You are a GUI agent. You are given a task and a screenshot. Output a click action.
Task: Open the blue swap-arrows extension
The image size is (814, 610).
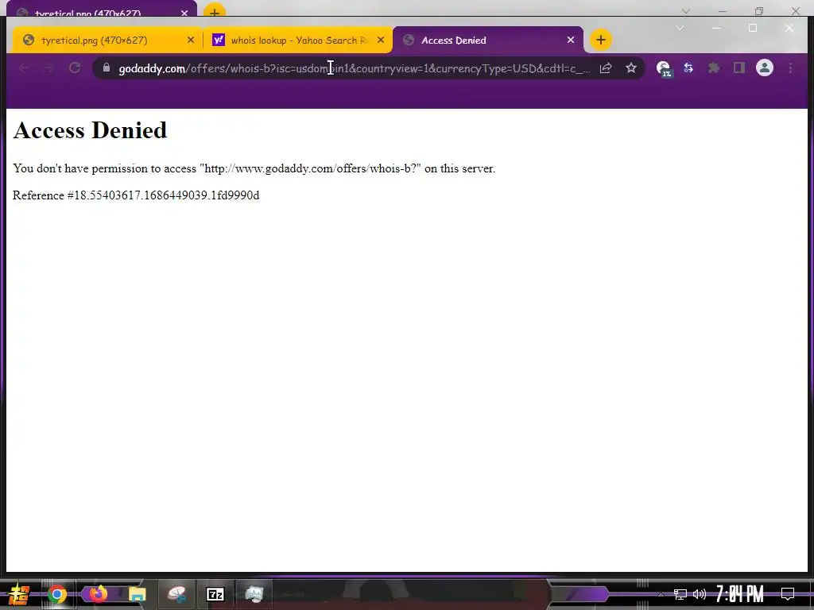coord(688,68)
